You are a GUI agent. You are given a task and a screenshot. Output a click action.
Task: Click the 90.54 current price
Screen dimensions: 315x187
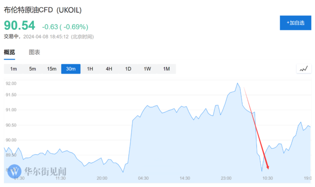(x=20, y=26)
